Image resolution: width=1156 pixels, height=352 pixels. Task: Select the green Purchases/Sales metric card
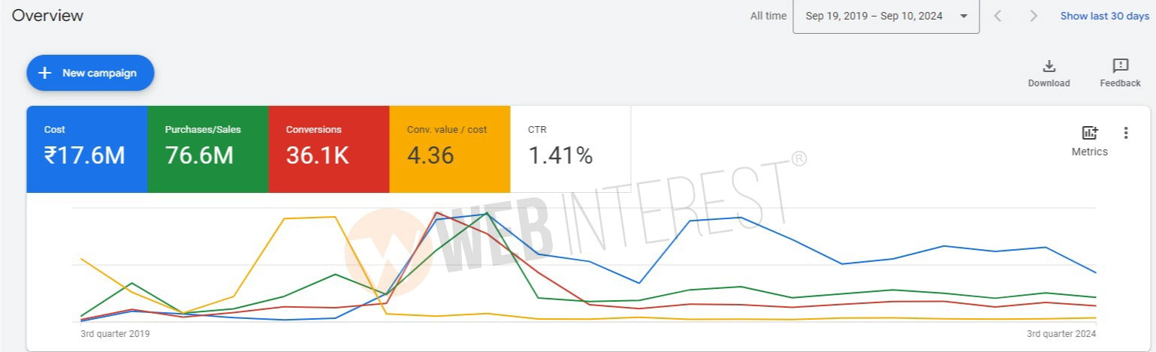click(x=207, y=149)
